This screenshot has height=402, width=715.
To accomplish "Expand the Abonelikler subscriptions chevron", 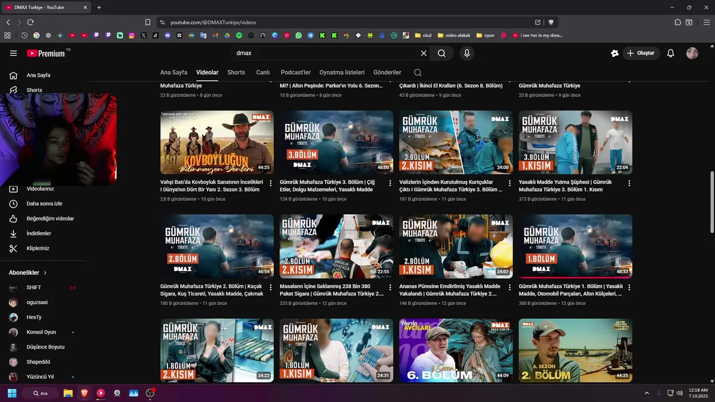I will click(45, 273).
